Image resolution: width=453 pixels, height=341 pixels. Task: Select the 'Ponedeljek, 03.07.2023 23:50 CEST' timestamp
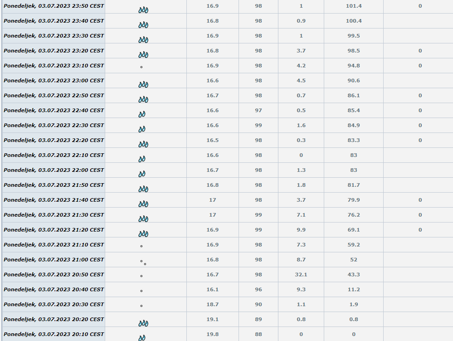[54, 6]
